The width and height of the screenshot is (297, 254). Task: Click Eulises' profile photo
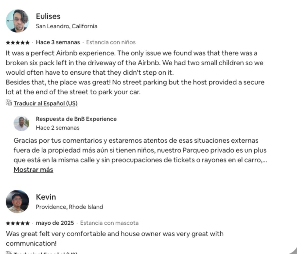pos(17,21)
